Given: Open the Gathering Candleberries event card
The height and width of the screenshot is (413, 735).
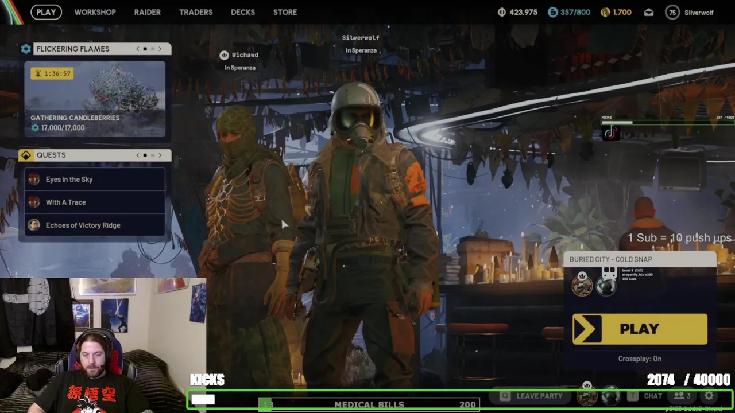Looking at the screenshot, I should [95, 99].
